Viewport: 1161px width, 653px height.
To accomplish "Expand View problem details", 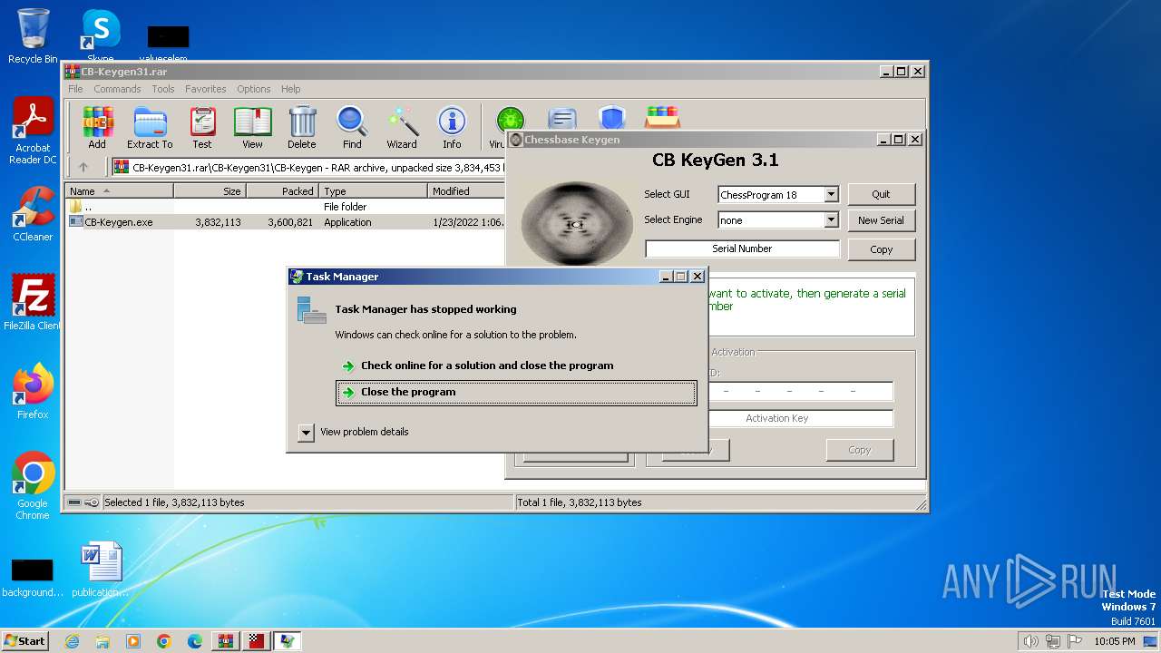I will click(354, 432).
